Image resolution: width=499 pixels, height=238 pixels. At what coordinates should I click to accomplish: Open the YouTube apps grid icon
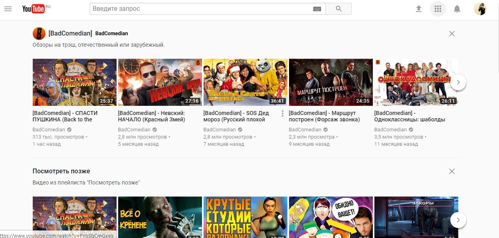(x=438, y=9)
